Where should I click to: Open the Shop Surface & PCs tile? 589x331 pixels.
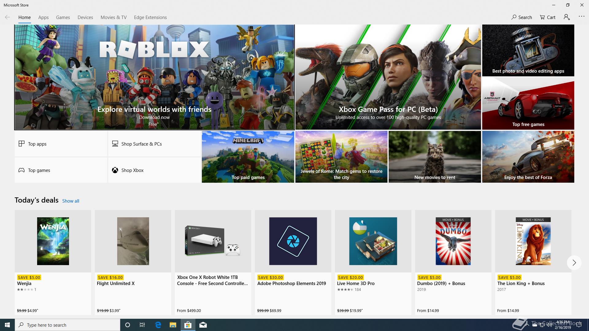[x=154, y=144]
